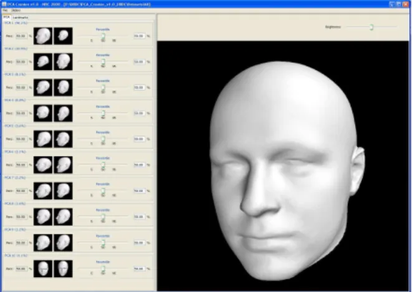The image size is (413, 292).
Task: Select PCA 4 right head thumbnail
Action: [63, 113]
